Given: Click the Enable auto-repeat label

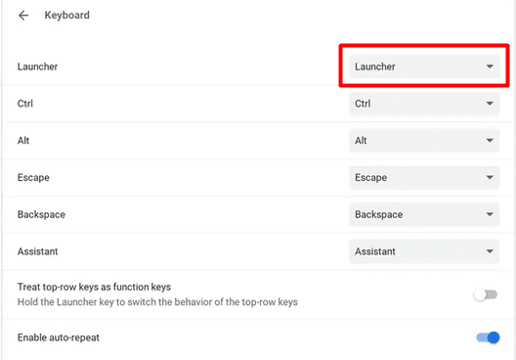Looking at the screenshot, I should coord(59,337).
